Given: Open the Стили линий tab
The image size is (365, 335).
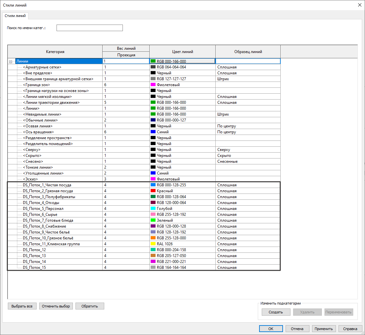Looking at the screenshot, I should (15, 16).
